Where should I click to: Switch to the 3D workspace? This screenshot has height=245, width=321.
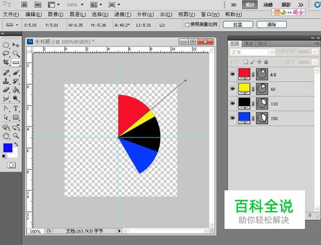[234, 5]
